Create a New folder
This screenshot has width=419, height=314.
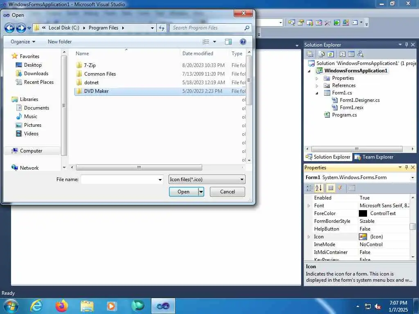(60, 42)
